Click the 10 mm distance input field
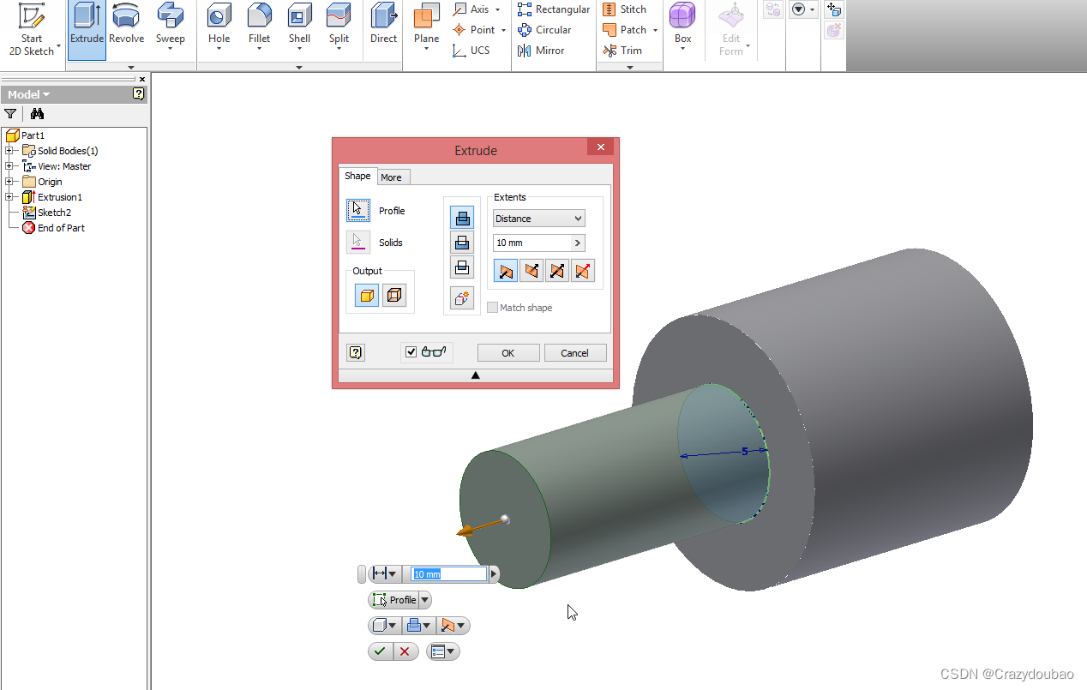This screenshot has height=690, width=1087. click(531, 243)
